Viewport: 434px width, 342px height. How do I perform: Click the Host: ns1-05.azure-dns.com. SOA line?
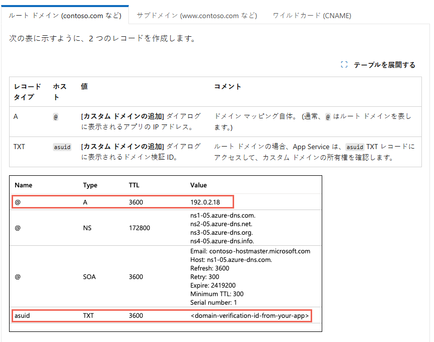click(x=231, y=260)
